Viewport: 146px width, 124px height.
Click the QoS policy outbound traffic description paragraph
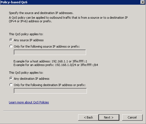68,19
